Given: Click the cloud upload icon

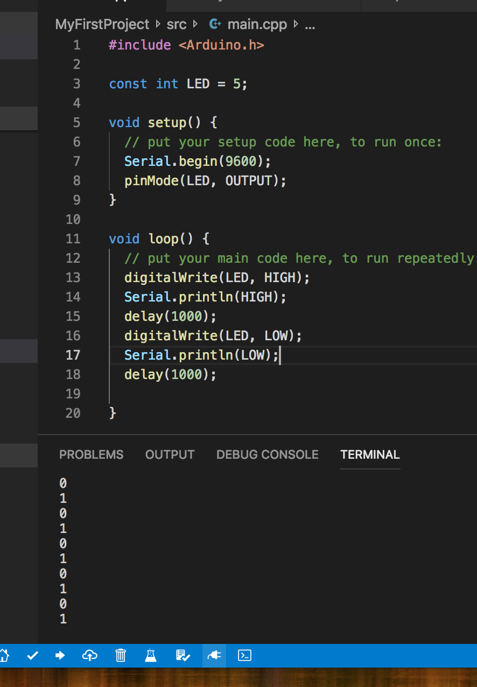Looking at the screenshot, I should 89,655.
